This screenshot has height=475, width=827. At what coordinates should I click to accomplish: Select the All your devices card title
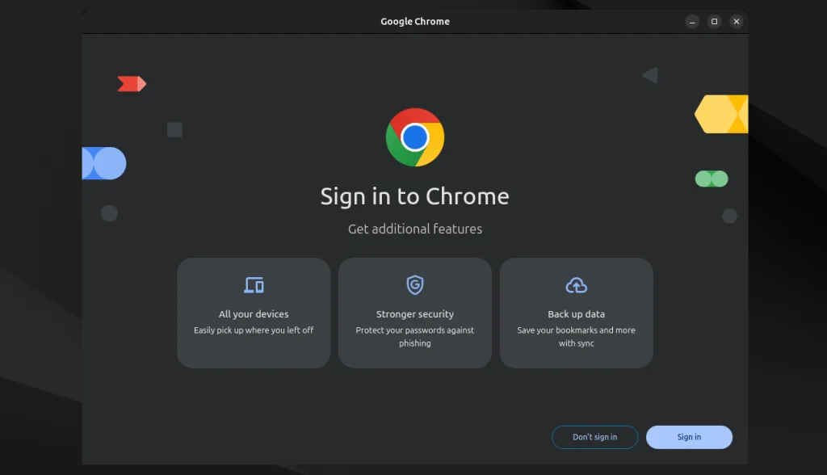(254, 314)
